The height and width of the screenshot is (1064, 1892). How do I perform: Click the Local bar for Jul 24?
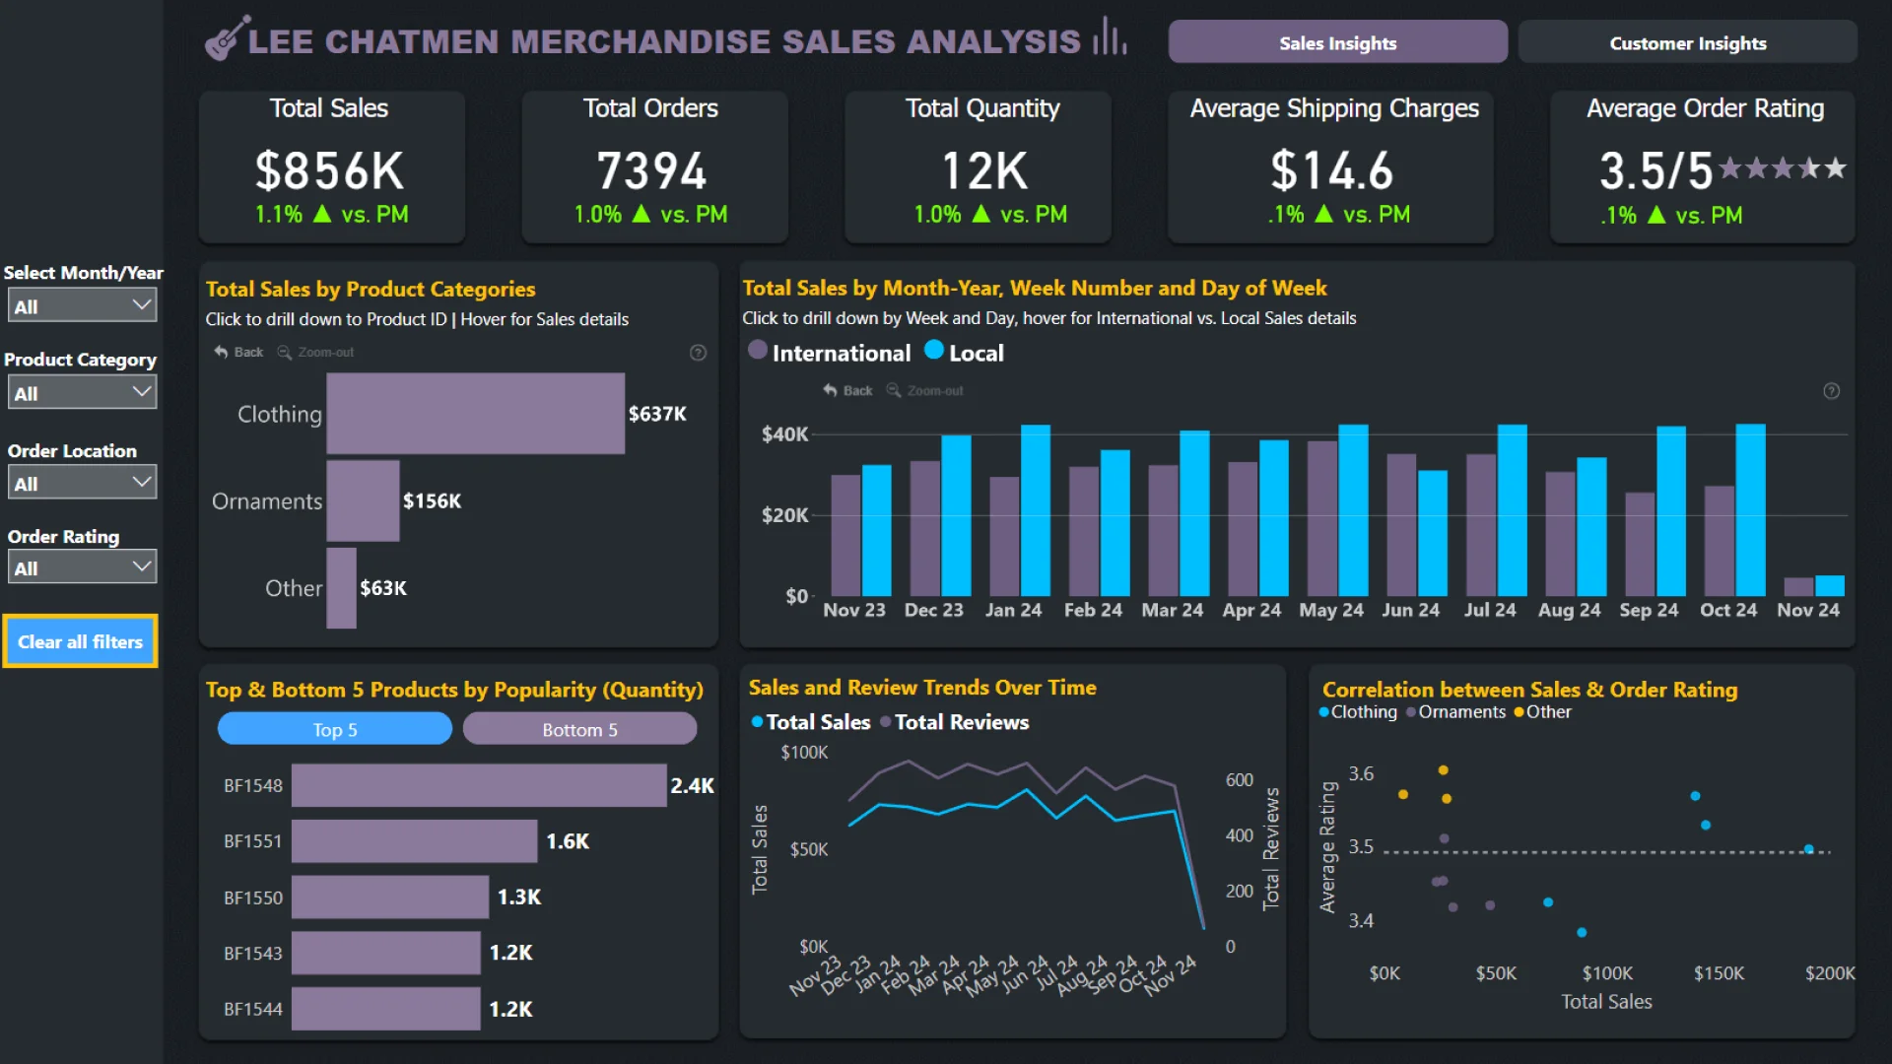click(1512, 510)
